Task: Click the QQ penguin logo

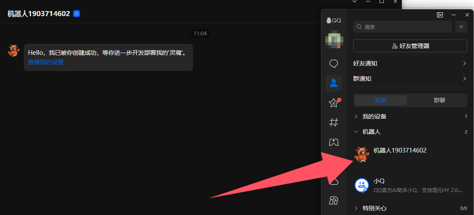Action: click(x=333, y=20)
